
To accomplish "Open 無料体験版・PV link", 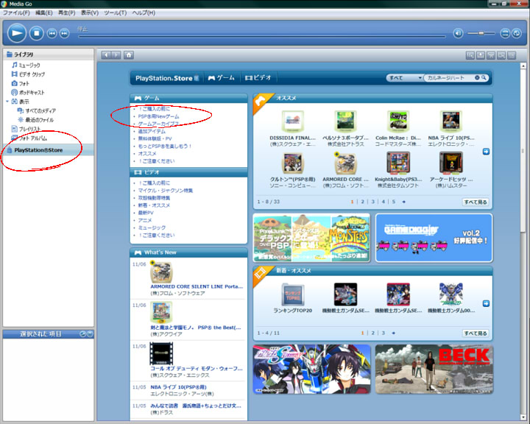I will pyautogui.click(x=155, y=138).
